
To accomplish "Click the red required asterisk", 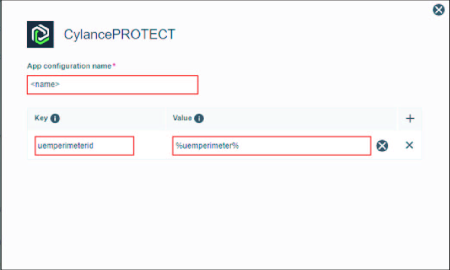I will [114, 65].
